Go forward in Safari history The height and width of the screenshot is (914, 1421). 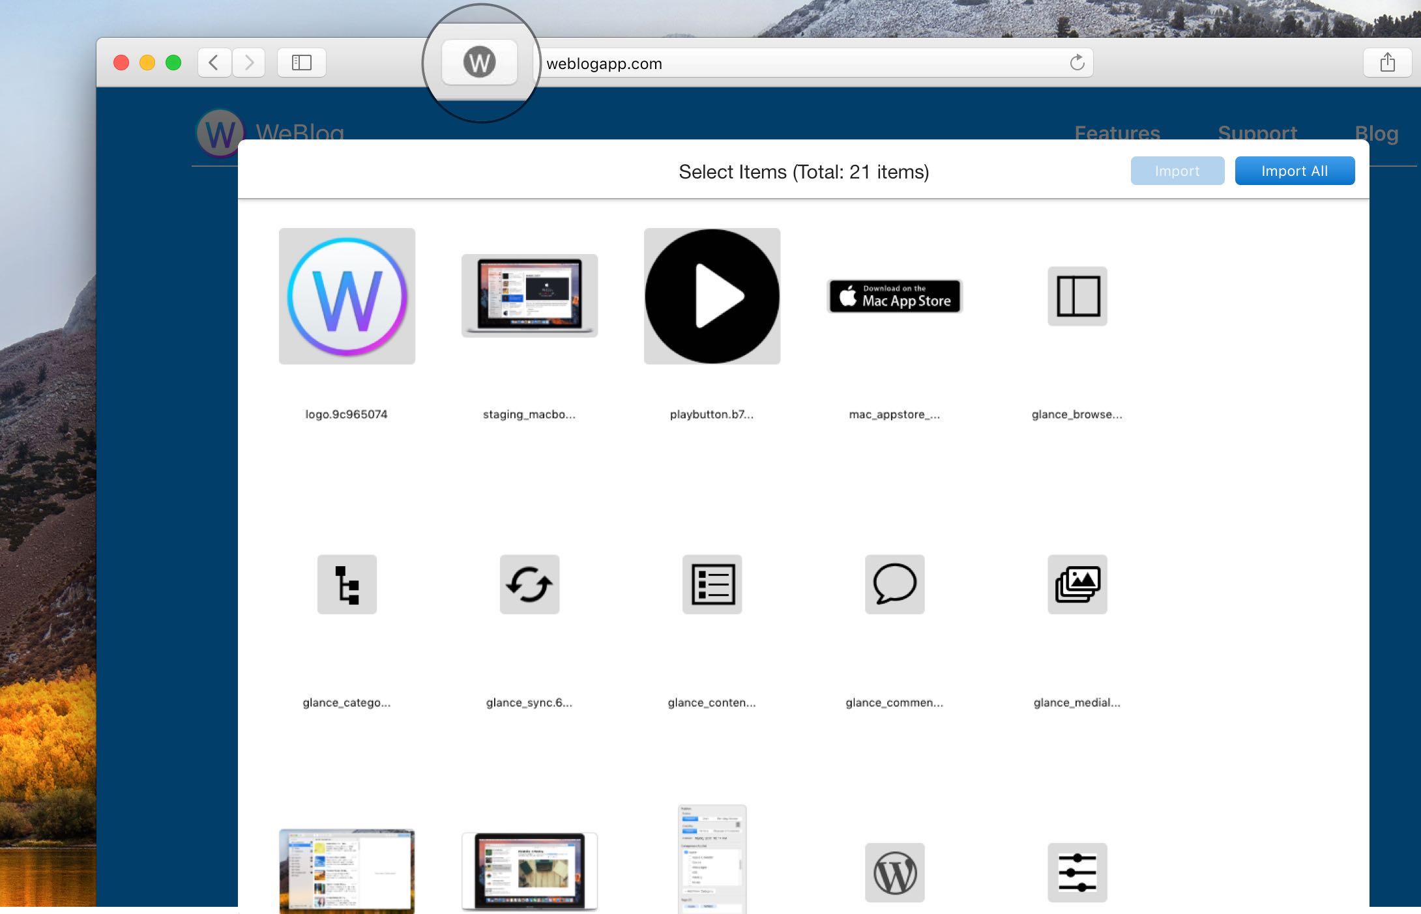tap(249, 63)
